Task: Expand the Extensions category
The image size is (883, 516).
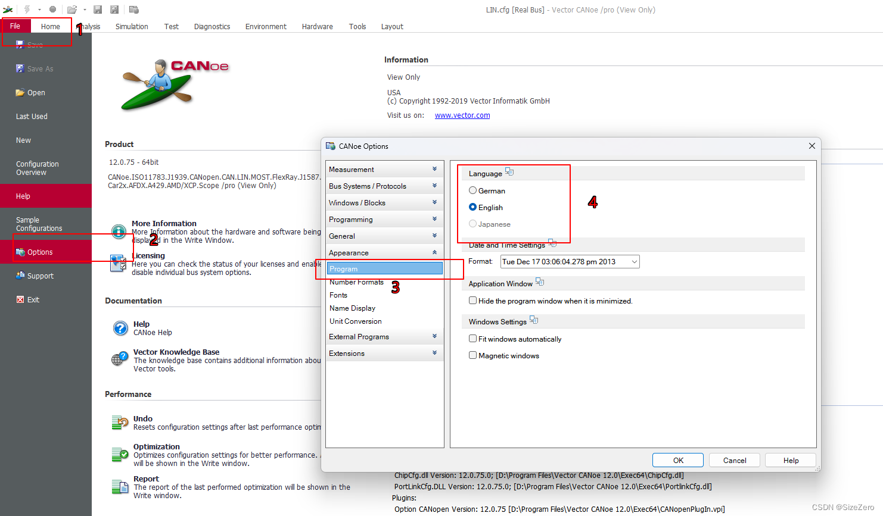Action: click(x=385, y=353)
